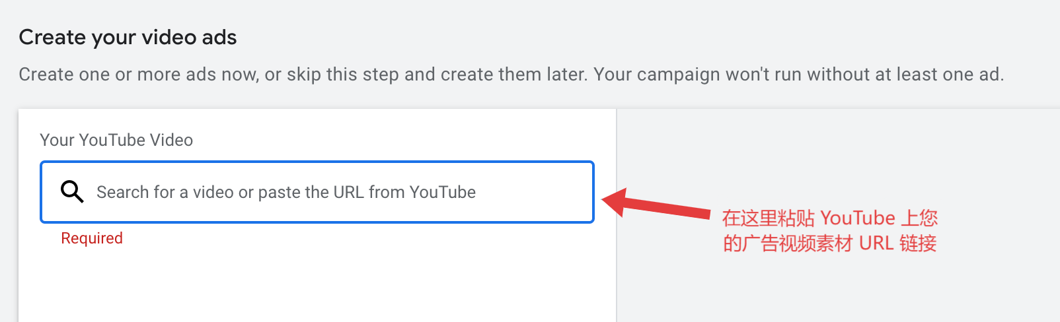Click the 'Your YouTube Video' field label
Image resolution: width=1060 pixels, height=322 pixels.
click(116, 140)
